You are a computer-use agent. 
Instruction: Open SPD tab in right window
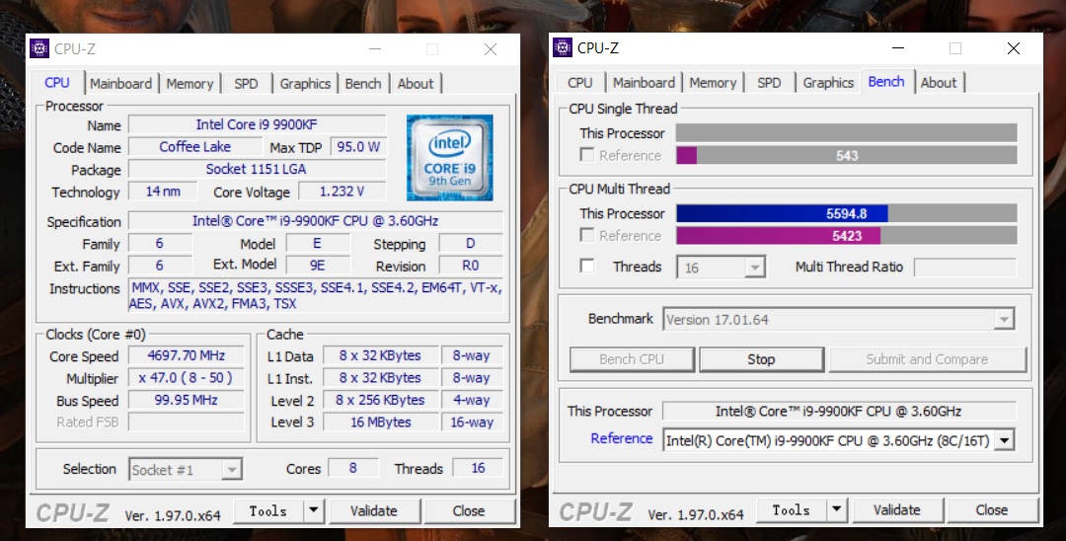click(x=769, y=83)
